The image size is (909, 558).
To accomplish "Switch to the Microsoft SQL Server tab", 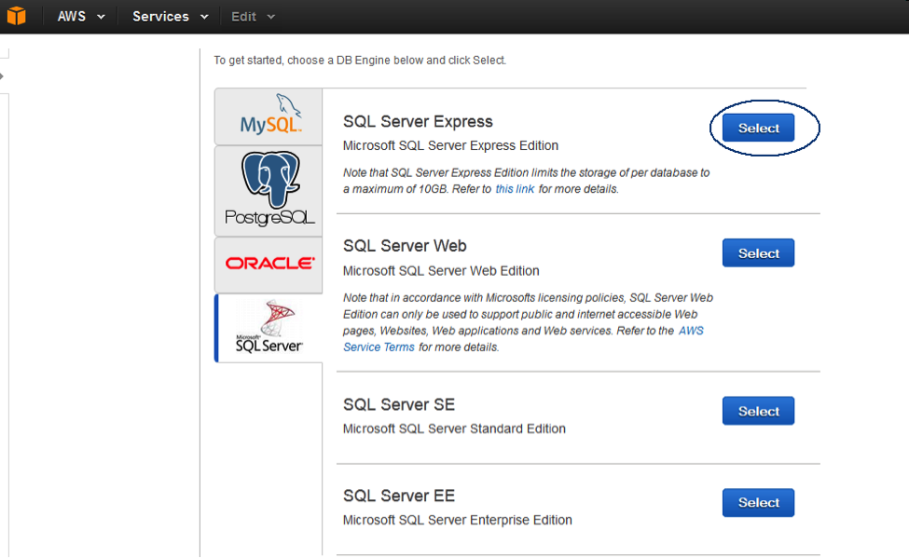I will click(269, 328).
